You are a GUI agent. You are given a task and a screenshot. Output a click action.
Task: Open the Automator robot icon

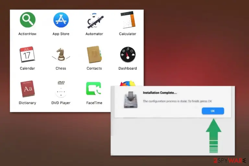click(x=95, y=21)
